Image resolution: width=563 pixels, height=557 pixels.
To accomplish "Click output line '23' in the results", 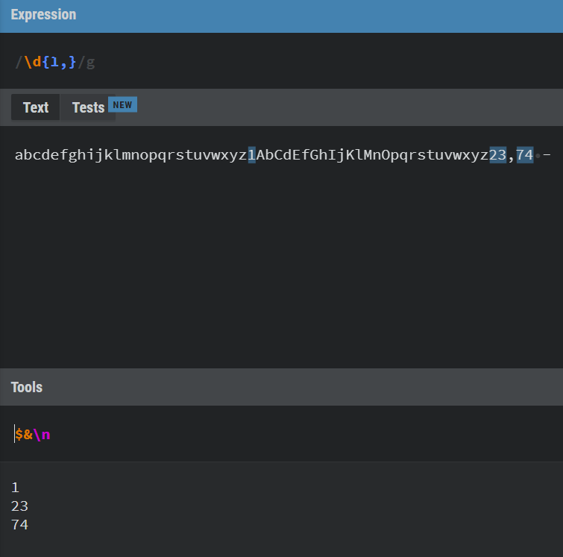I will (x=19, y=506).
